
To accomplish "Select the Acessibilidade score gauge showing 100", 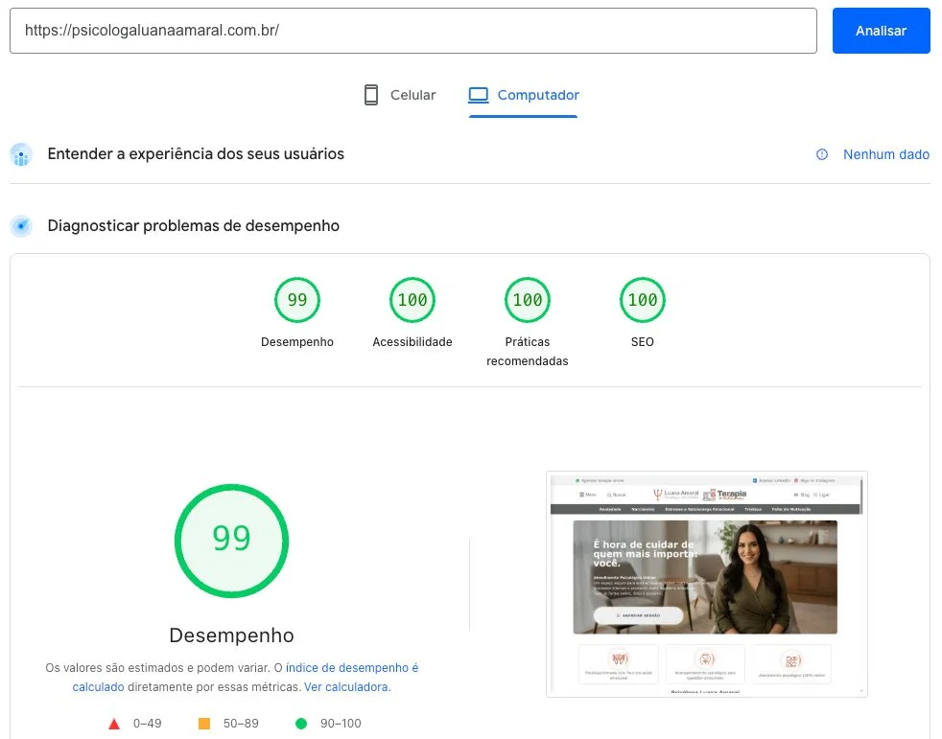I will 412,300.
